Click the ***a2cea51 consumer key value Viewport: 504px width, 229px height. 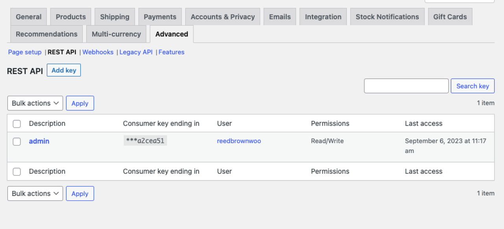pos(145,141)
